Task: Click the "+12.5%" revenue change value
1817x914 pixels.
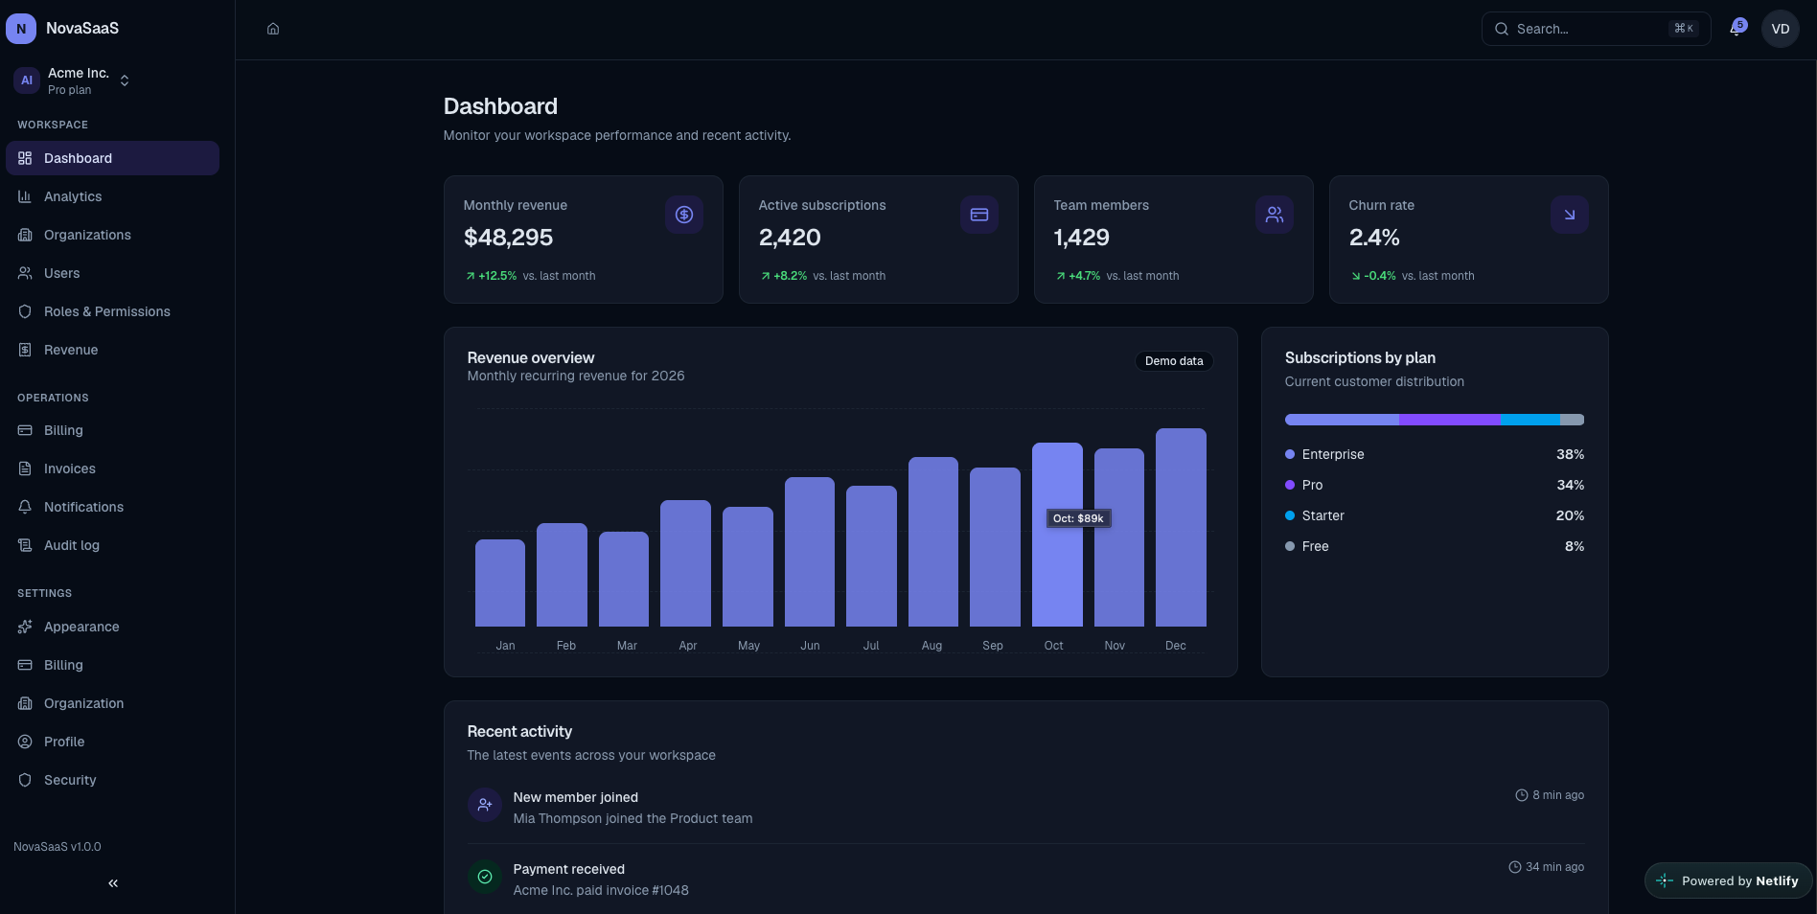Action: [x=497, y=276]
